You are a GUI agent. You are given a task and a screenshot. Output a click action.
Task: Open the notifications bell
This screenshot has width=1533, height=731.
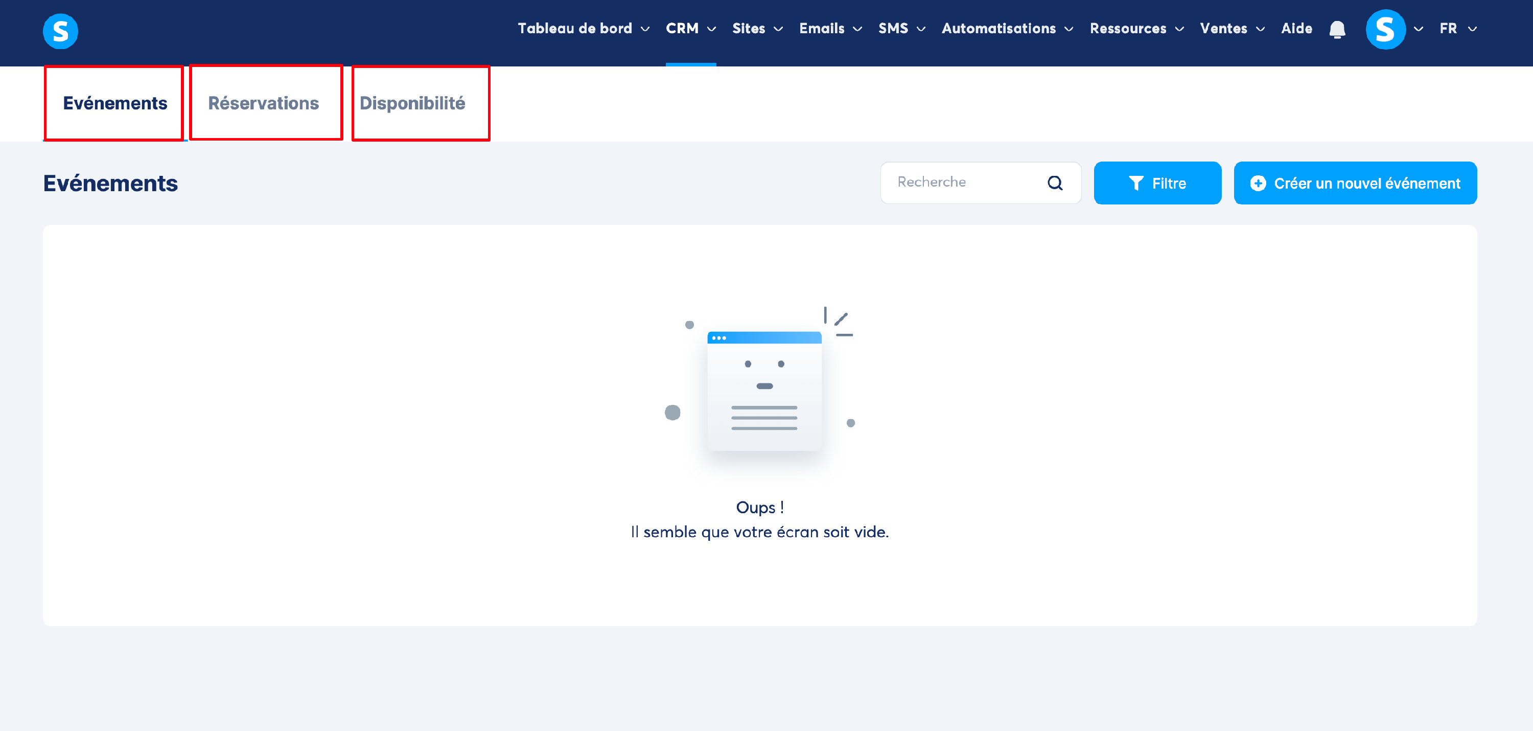(1337, 29)
